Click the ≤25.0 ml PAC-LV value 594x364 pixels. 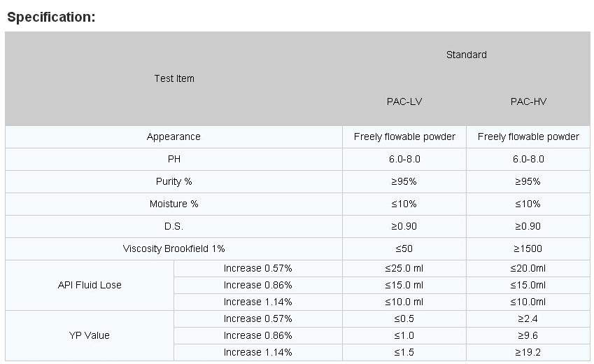(x=404, y=269)
